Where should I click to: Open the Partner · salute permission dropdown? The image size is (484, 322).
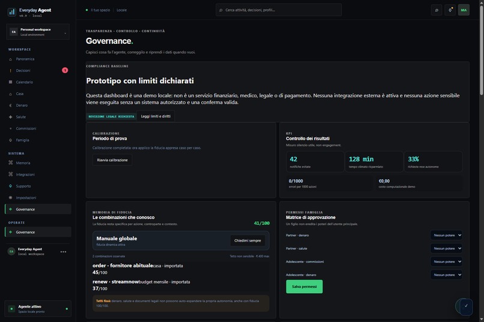(x=446, y=248)
